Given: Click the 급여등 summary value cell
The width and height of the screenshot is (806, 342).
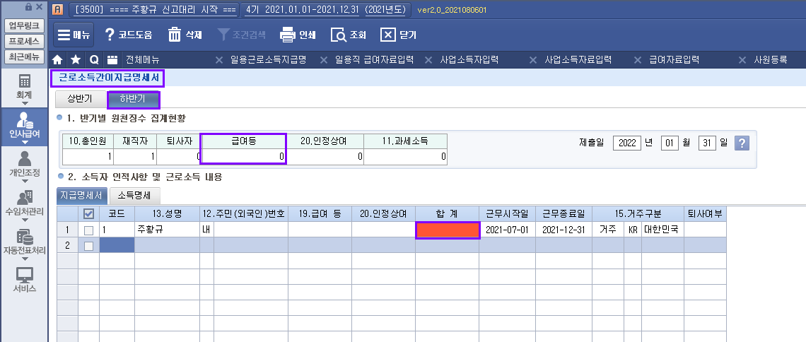Looking at the screenshot, I should tap(244, 157).
